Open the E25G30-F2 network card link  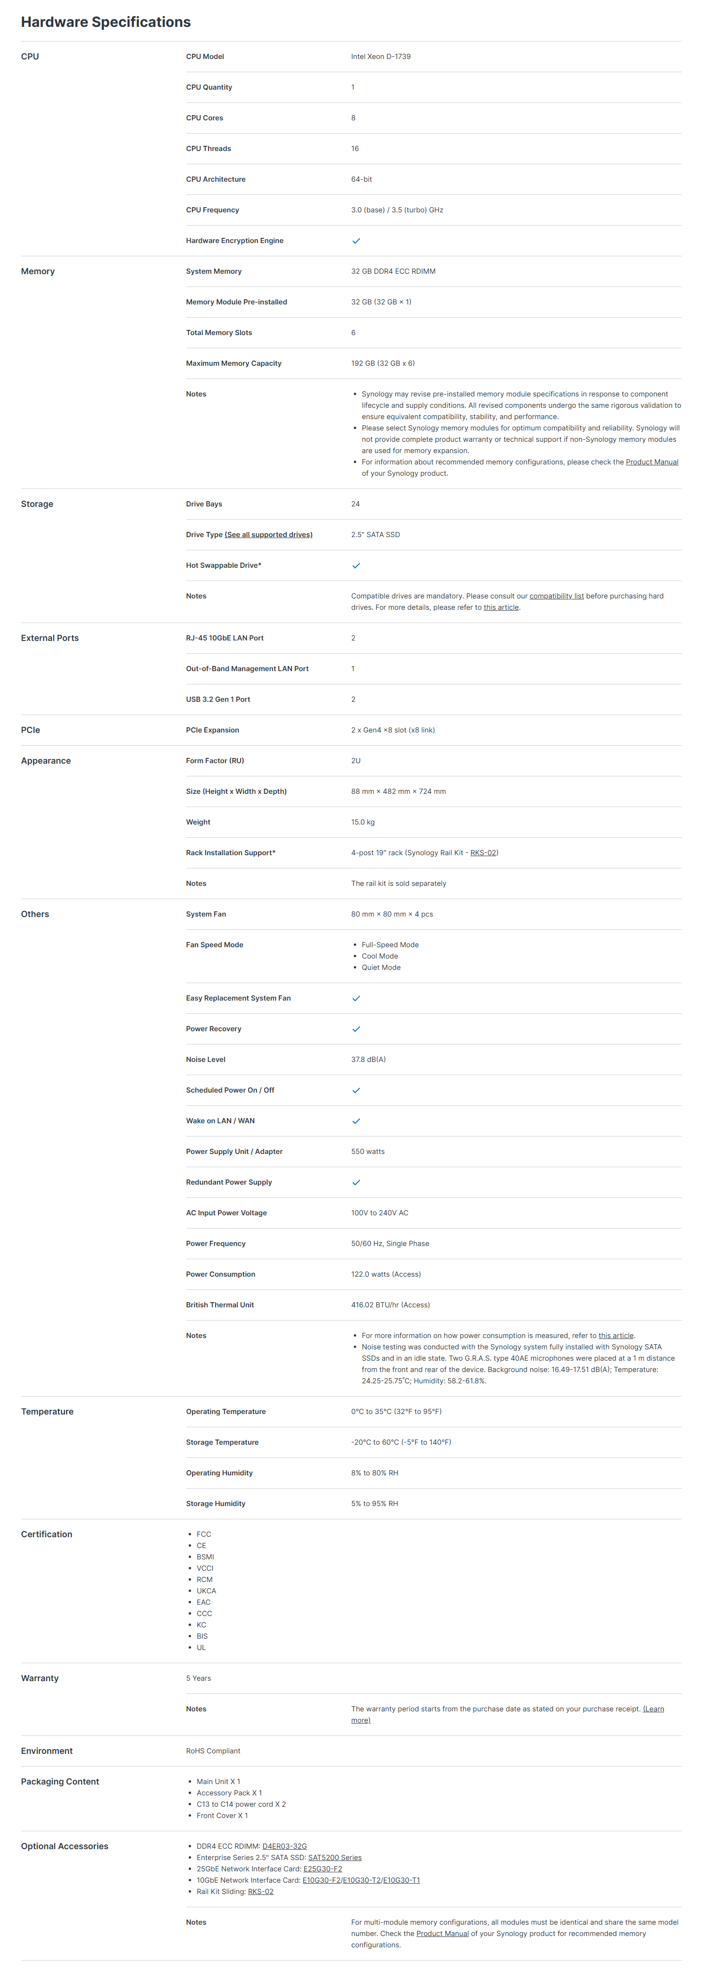coord(323,1869)
